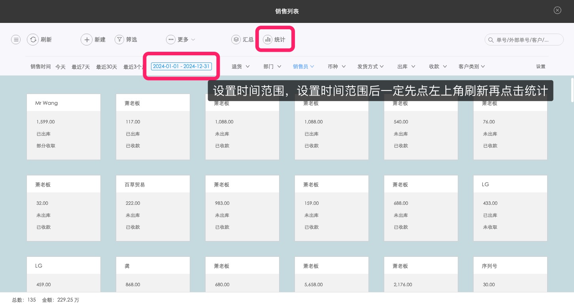Select the card with amount 32.00

(64, 208)
